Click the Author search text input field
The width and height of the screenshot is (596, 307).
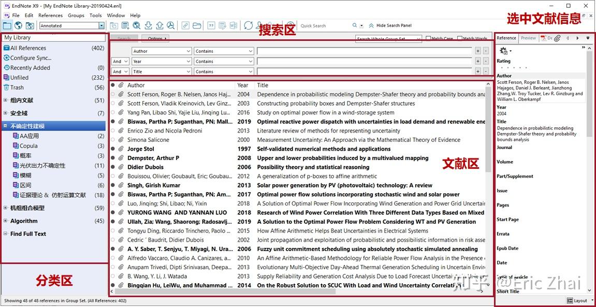click(x=365, y=51)
